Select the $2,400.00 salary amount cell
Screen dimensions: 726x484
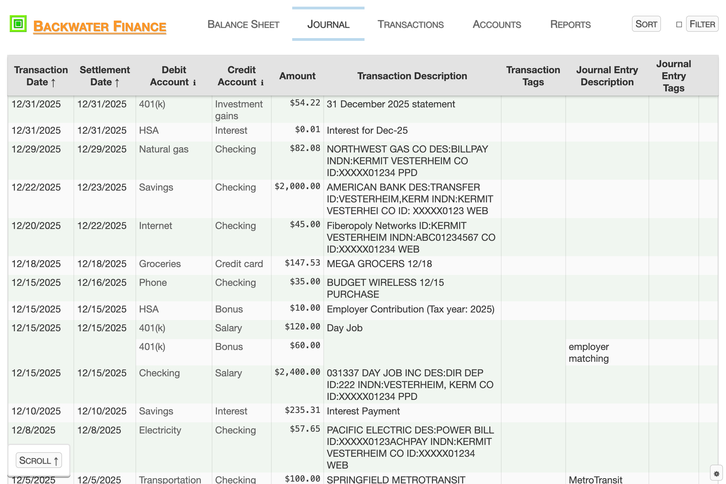point(297,372)
